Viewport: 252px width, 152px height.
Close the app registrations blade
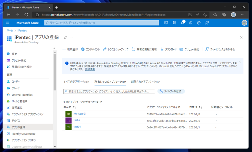[x=241, y=37]
